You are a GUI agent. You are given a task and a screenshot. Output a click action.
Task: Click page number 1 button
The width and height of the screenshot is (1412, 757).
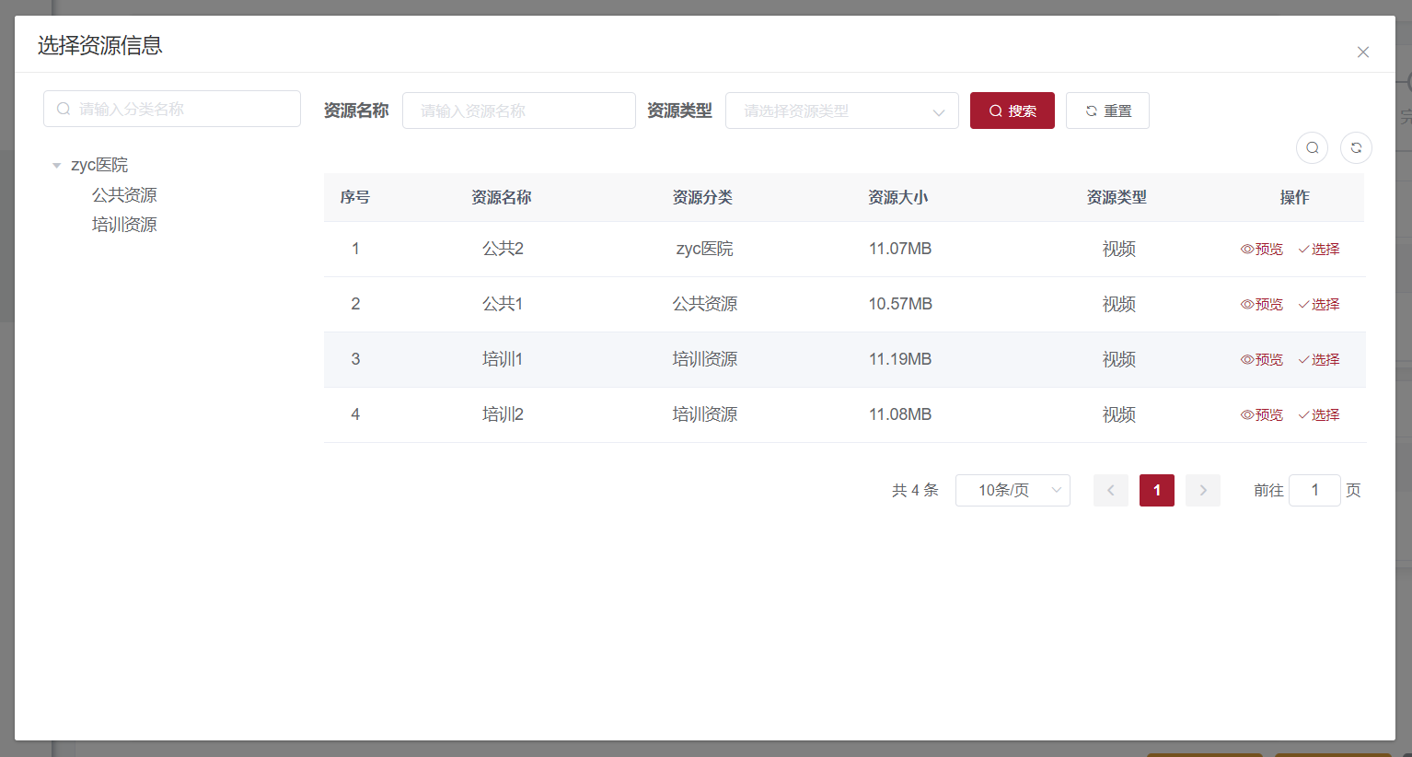(x=1157, y=490)
